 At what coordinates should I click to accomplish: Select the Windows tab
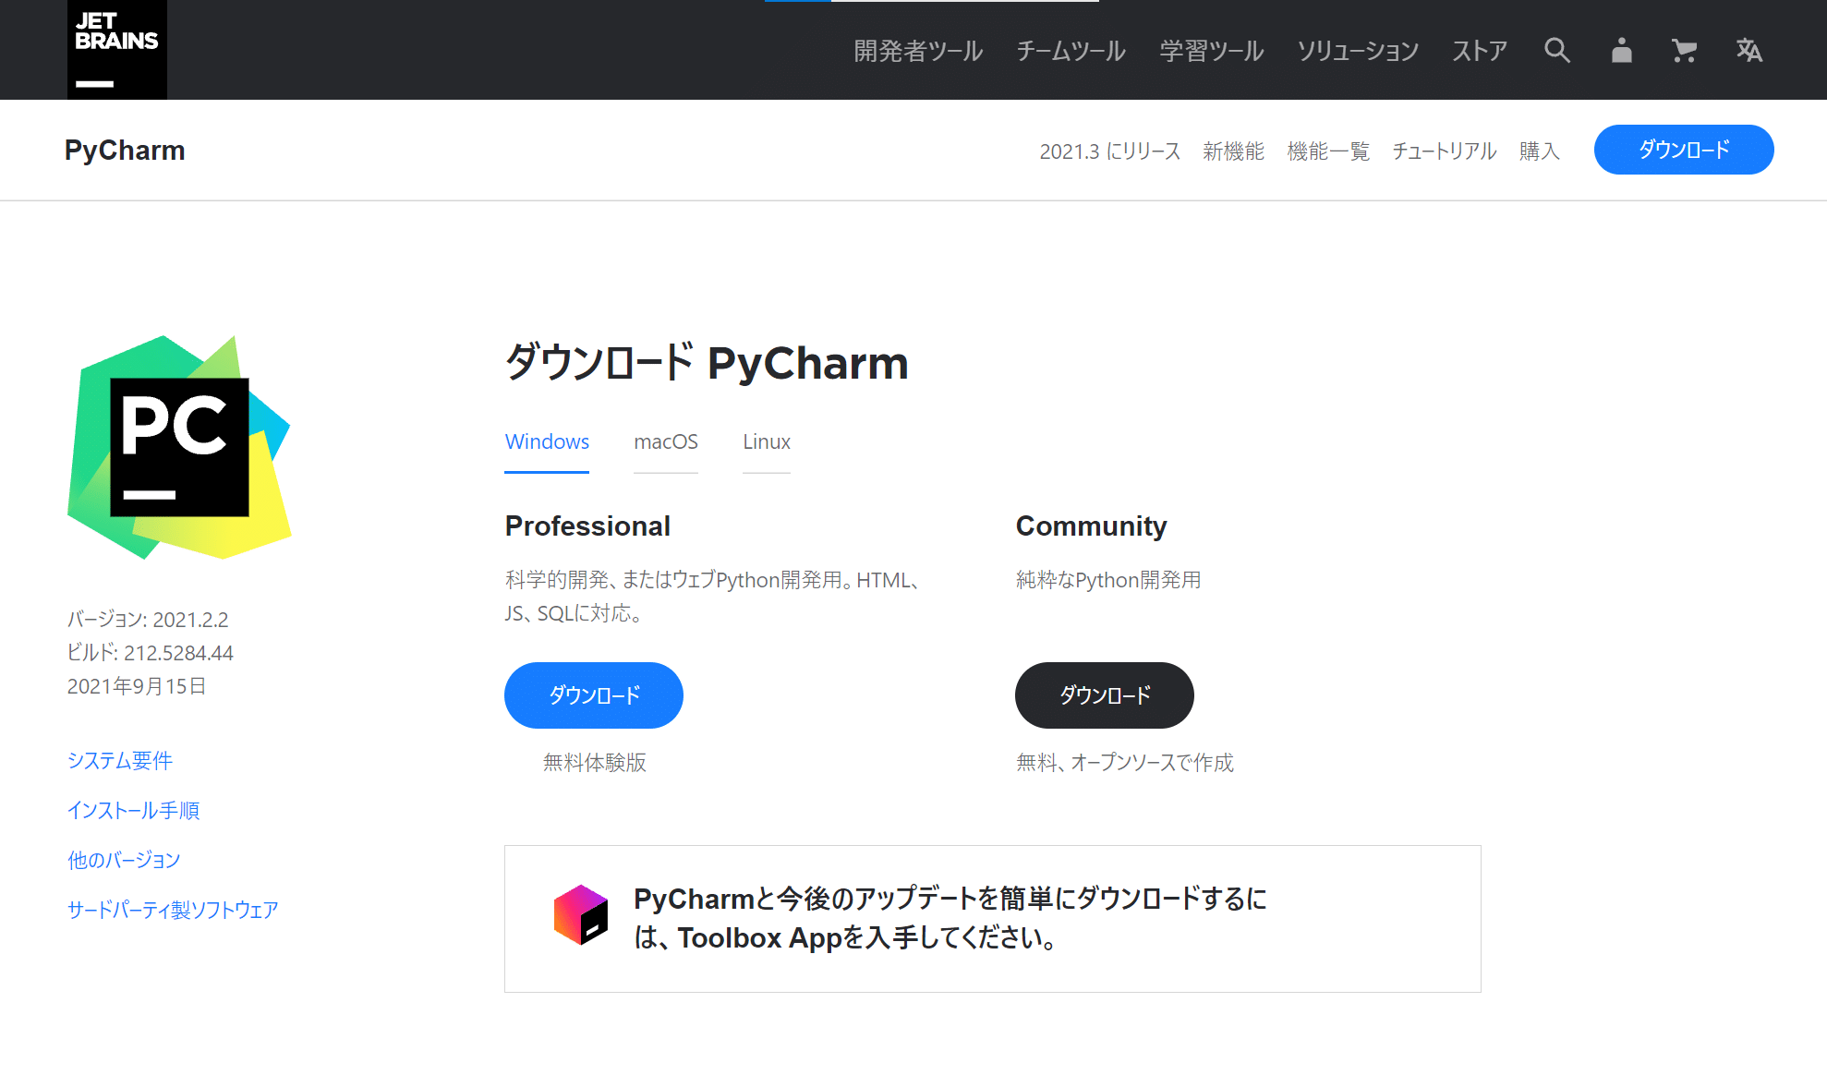547,442
